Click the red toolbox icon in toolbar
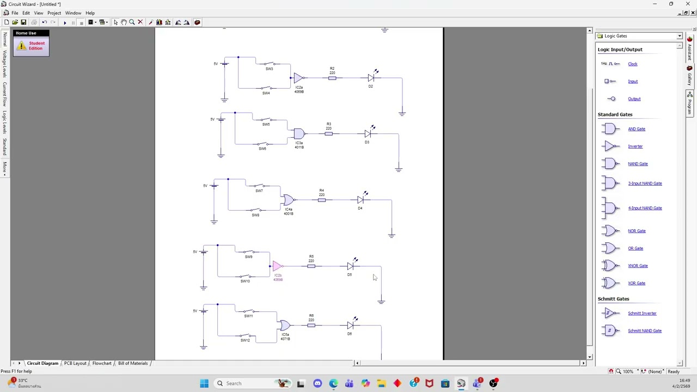Viewport: 697px width, 392px height. click(x=197, y=22)
